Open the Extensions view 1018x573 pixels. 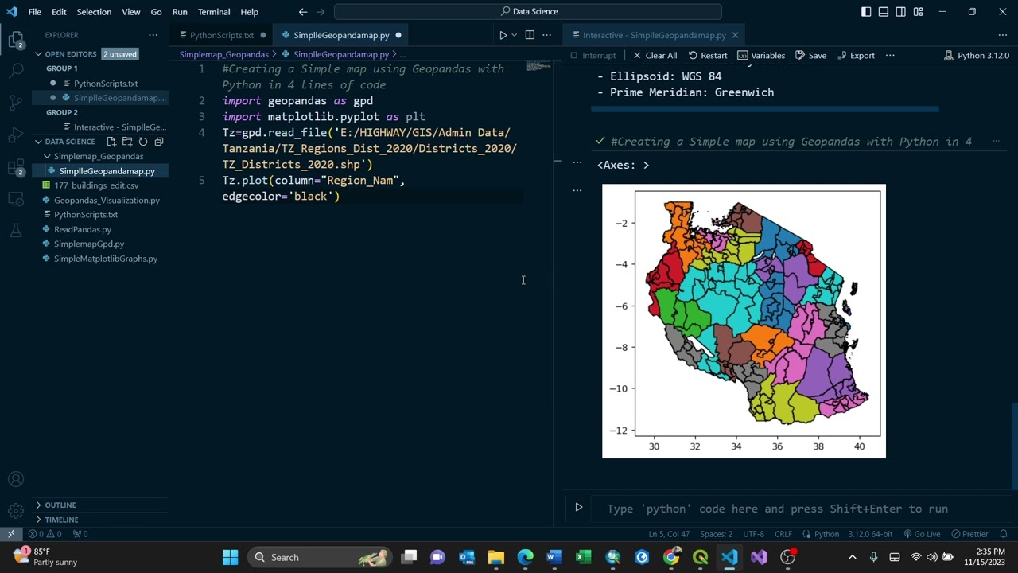point(16,167)
